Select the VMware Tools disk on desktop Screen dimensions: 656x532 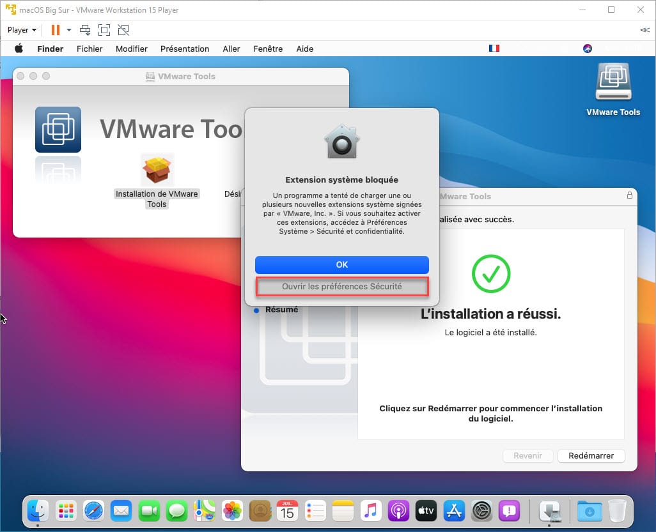(x=613, y=89)
